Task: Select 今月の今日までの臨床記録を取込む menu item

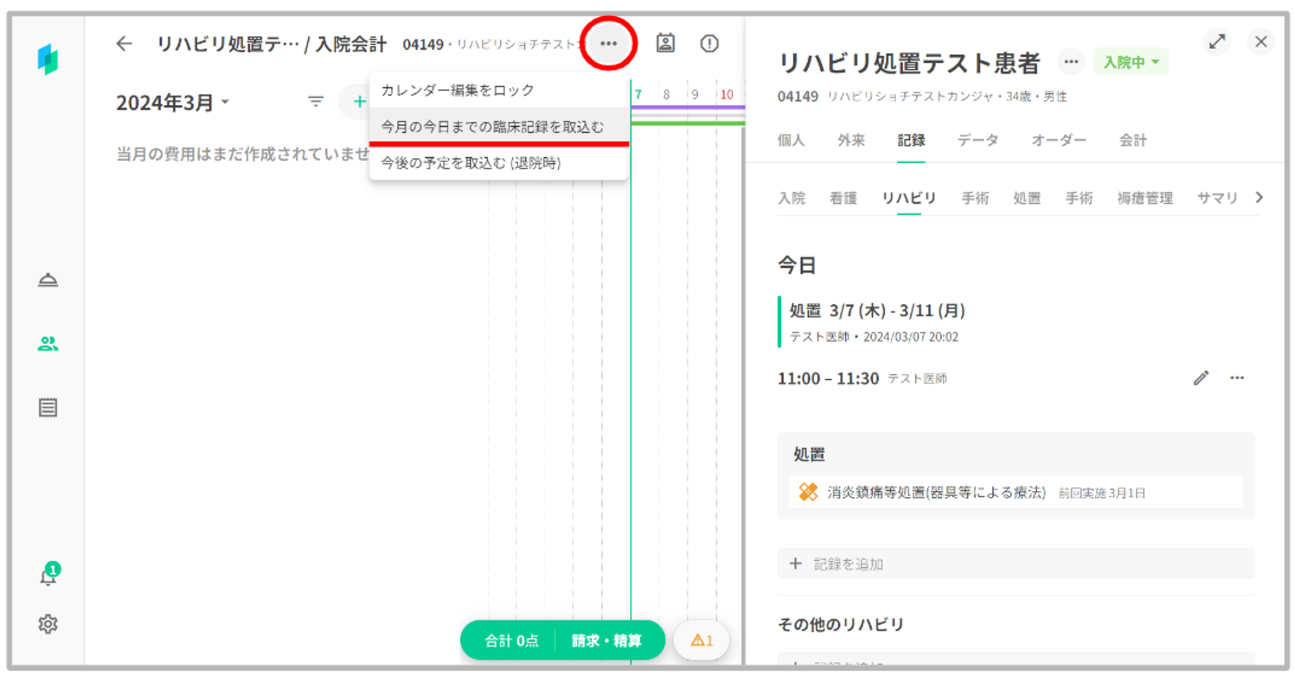Action: (x=492, y=127)
